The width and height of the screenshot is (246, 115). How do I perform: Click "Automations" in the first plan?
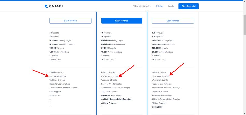click(x=55, y=95)
